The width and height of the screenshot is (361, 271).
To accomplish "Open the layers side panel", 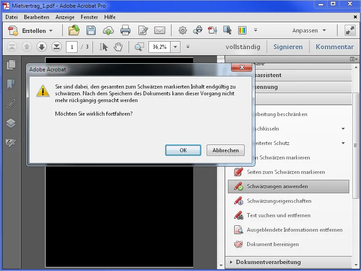I will 11,123.
